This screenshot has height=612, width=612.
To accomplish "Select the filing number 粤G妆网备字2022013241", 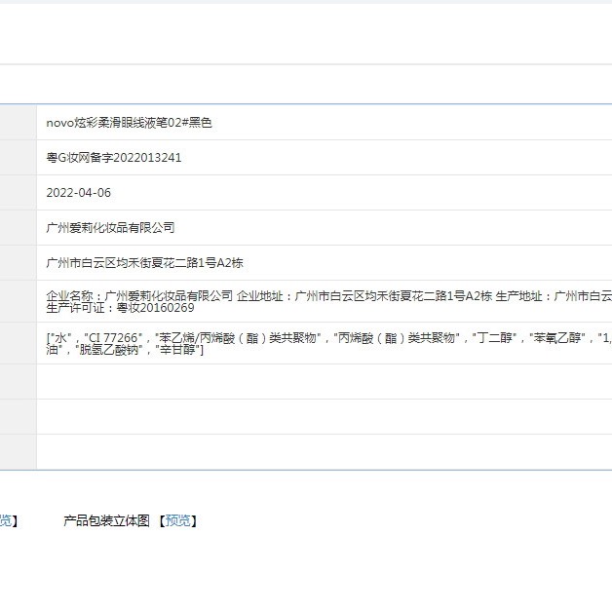I will click(114, 158).
